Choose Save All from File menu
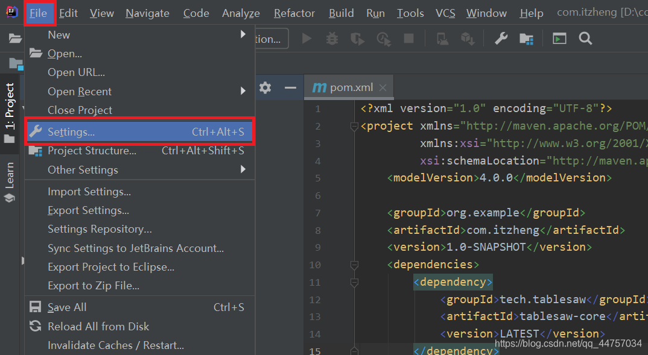The height and width of the screenshot is (355, 648). (67, 307)
